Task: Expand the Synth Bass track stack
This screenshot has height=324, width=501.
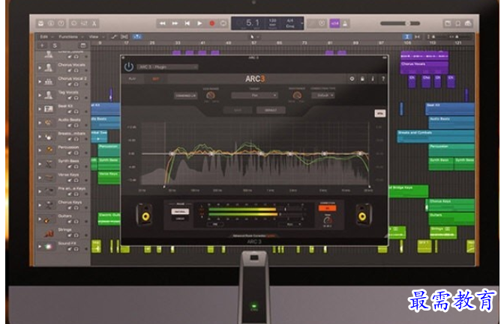Action: [40, 164]
